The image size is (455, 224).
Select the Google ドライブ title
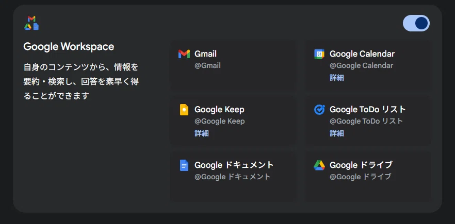click(361, 165)
